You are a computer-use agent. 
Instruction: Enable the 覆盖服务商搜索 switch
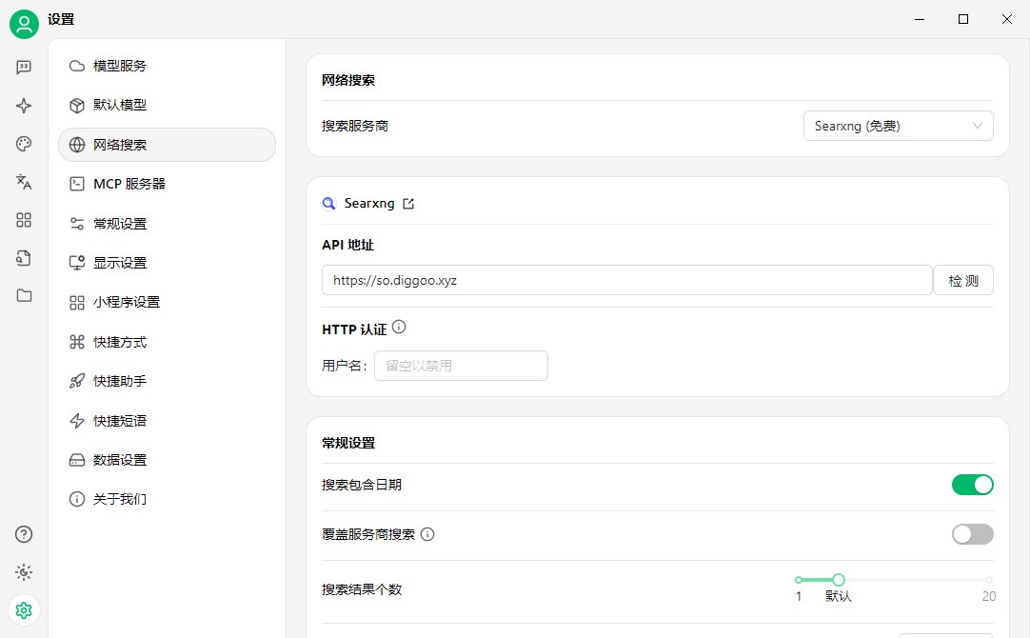(972, 534)
